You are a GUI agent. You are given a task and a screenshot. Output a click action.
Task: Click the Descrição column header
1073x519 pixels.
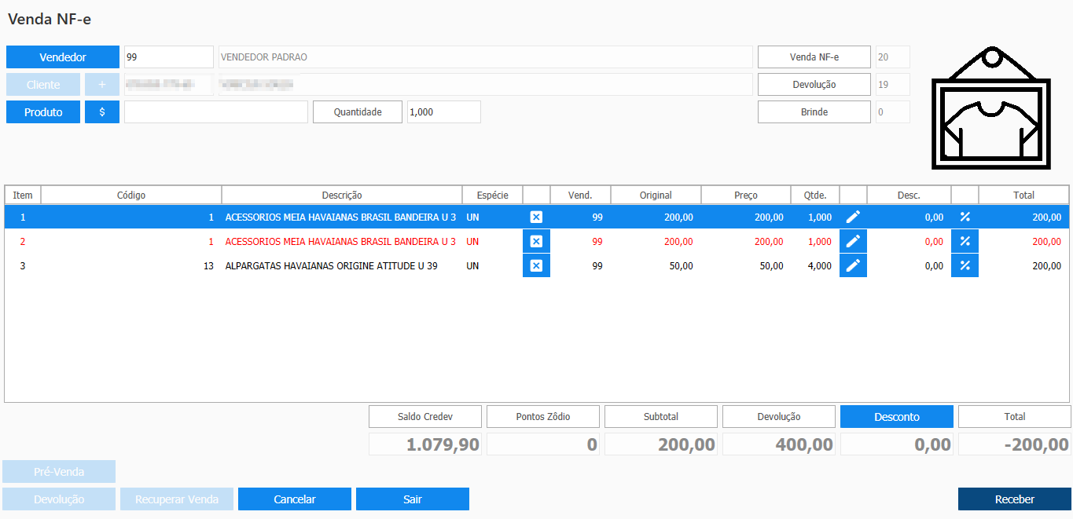point(342,196)
